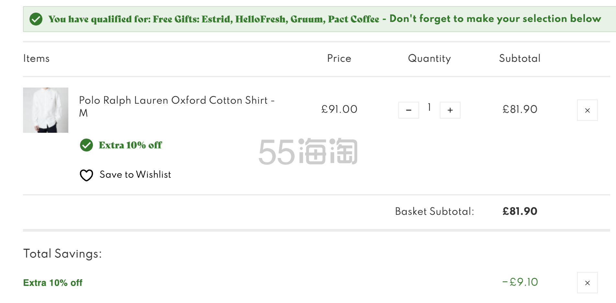The image size is (616, 303).
Task: Remove Polo Ralph Lauren shirt from basket
Action: pos(587,110)
